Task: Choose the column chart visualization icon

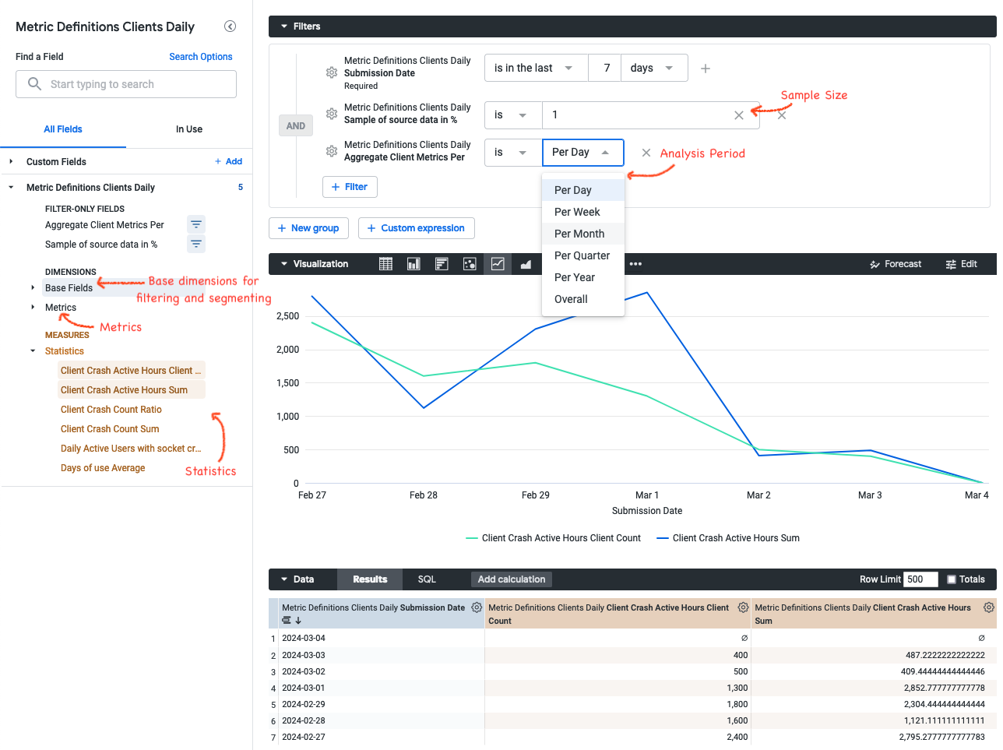Action: point(414,264)
